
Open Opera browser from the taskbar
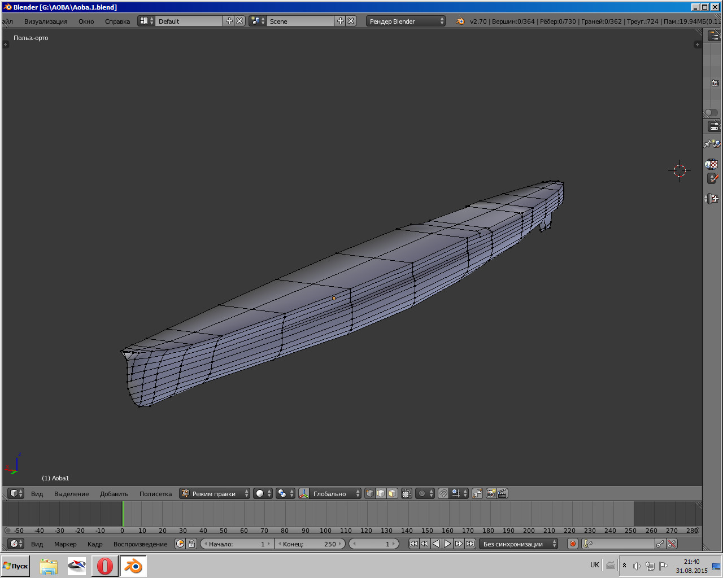click(104, 566)
